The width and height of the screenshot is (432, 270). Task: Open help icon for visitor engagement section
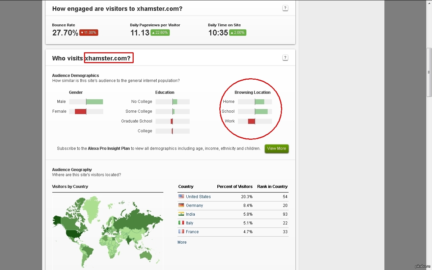(285, 8)
